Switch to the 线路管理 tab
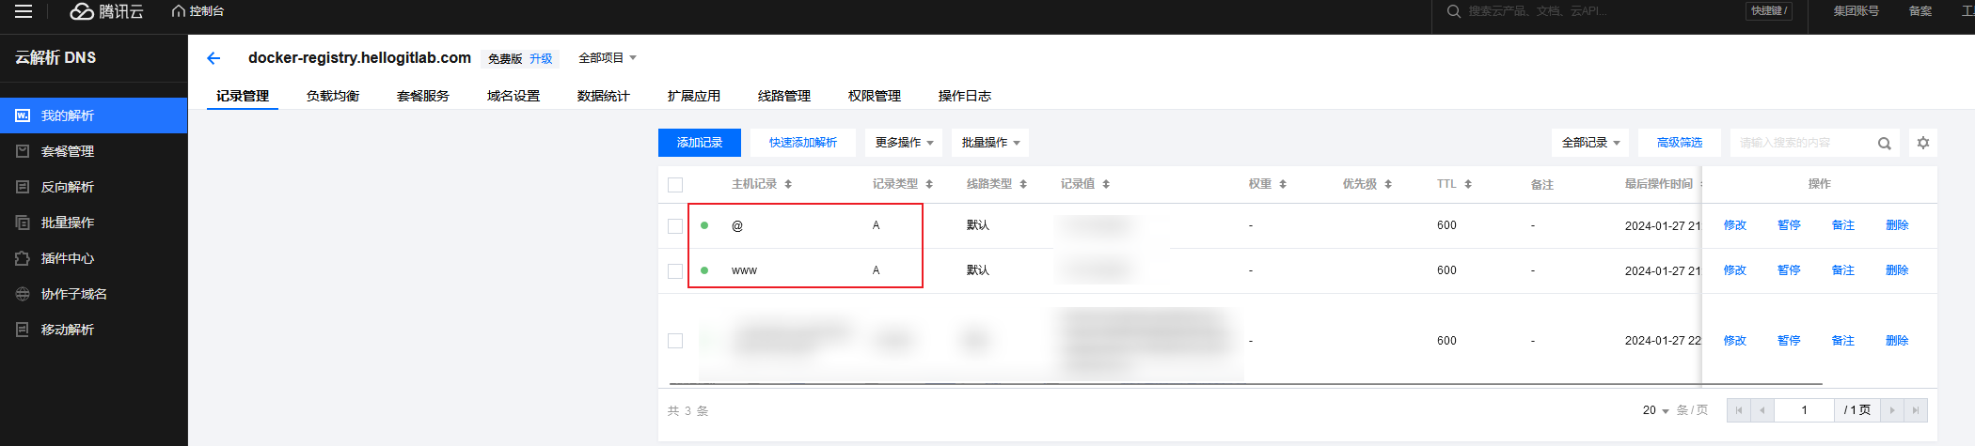Screen dimensions: 1975x446 click(784, 96)
